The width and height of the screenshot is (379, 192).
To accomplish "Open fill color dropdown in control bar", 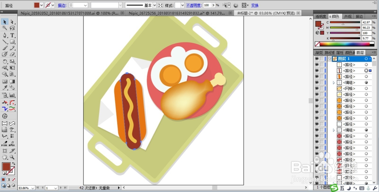I will coord(42,5).
